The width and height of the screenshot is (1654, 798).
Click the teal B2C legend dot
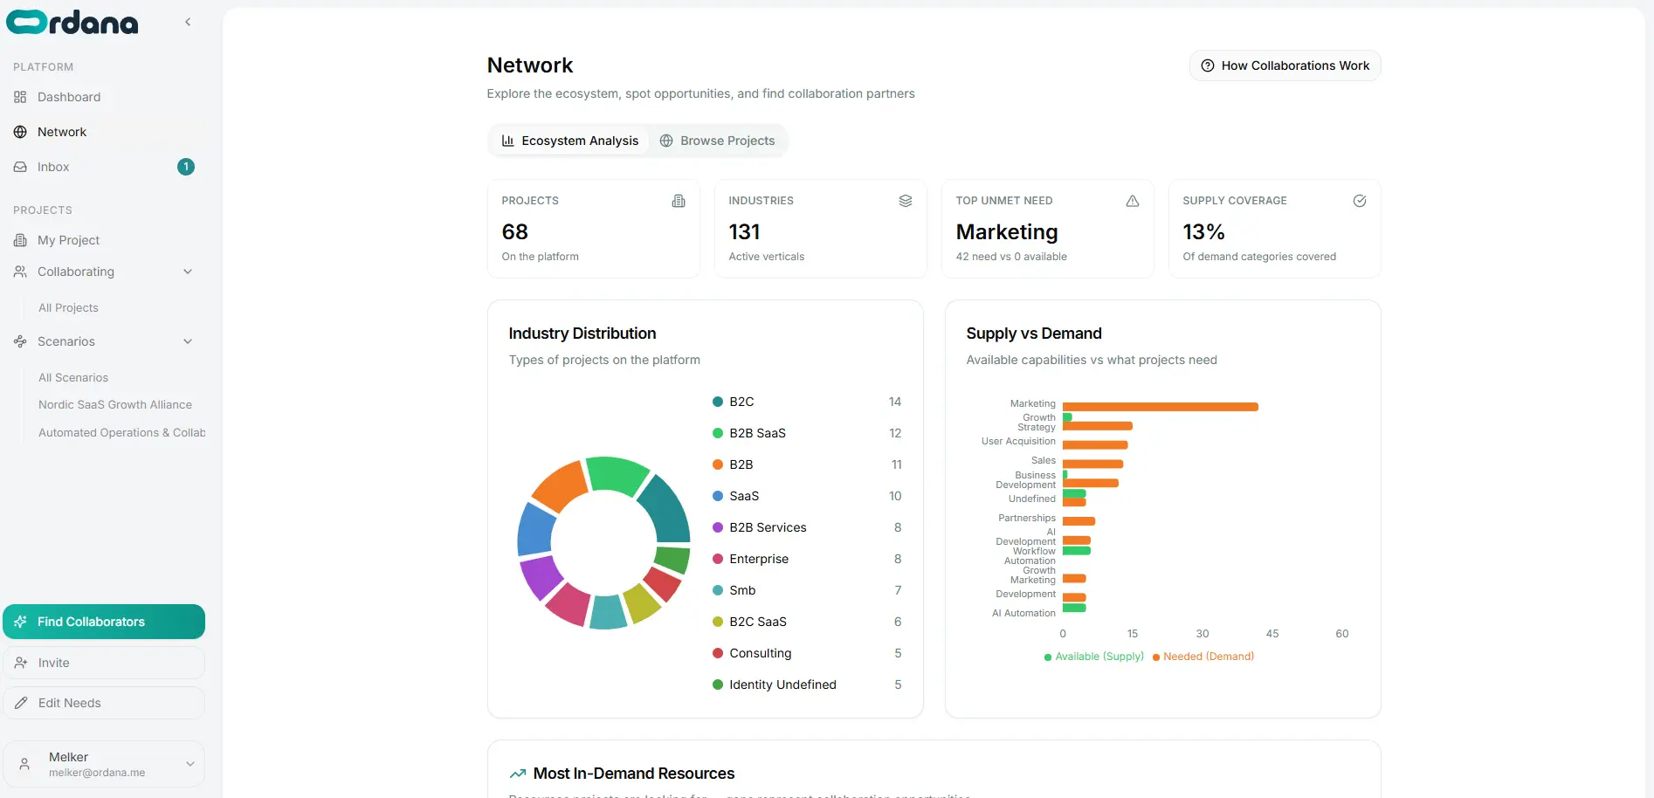pyautogui.click(x=718, y=402)
